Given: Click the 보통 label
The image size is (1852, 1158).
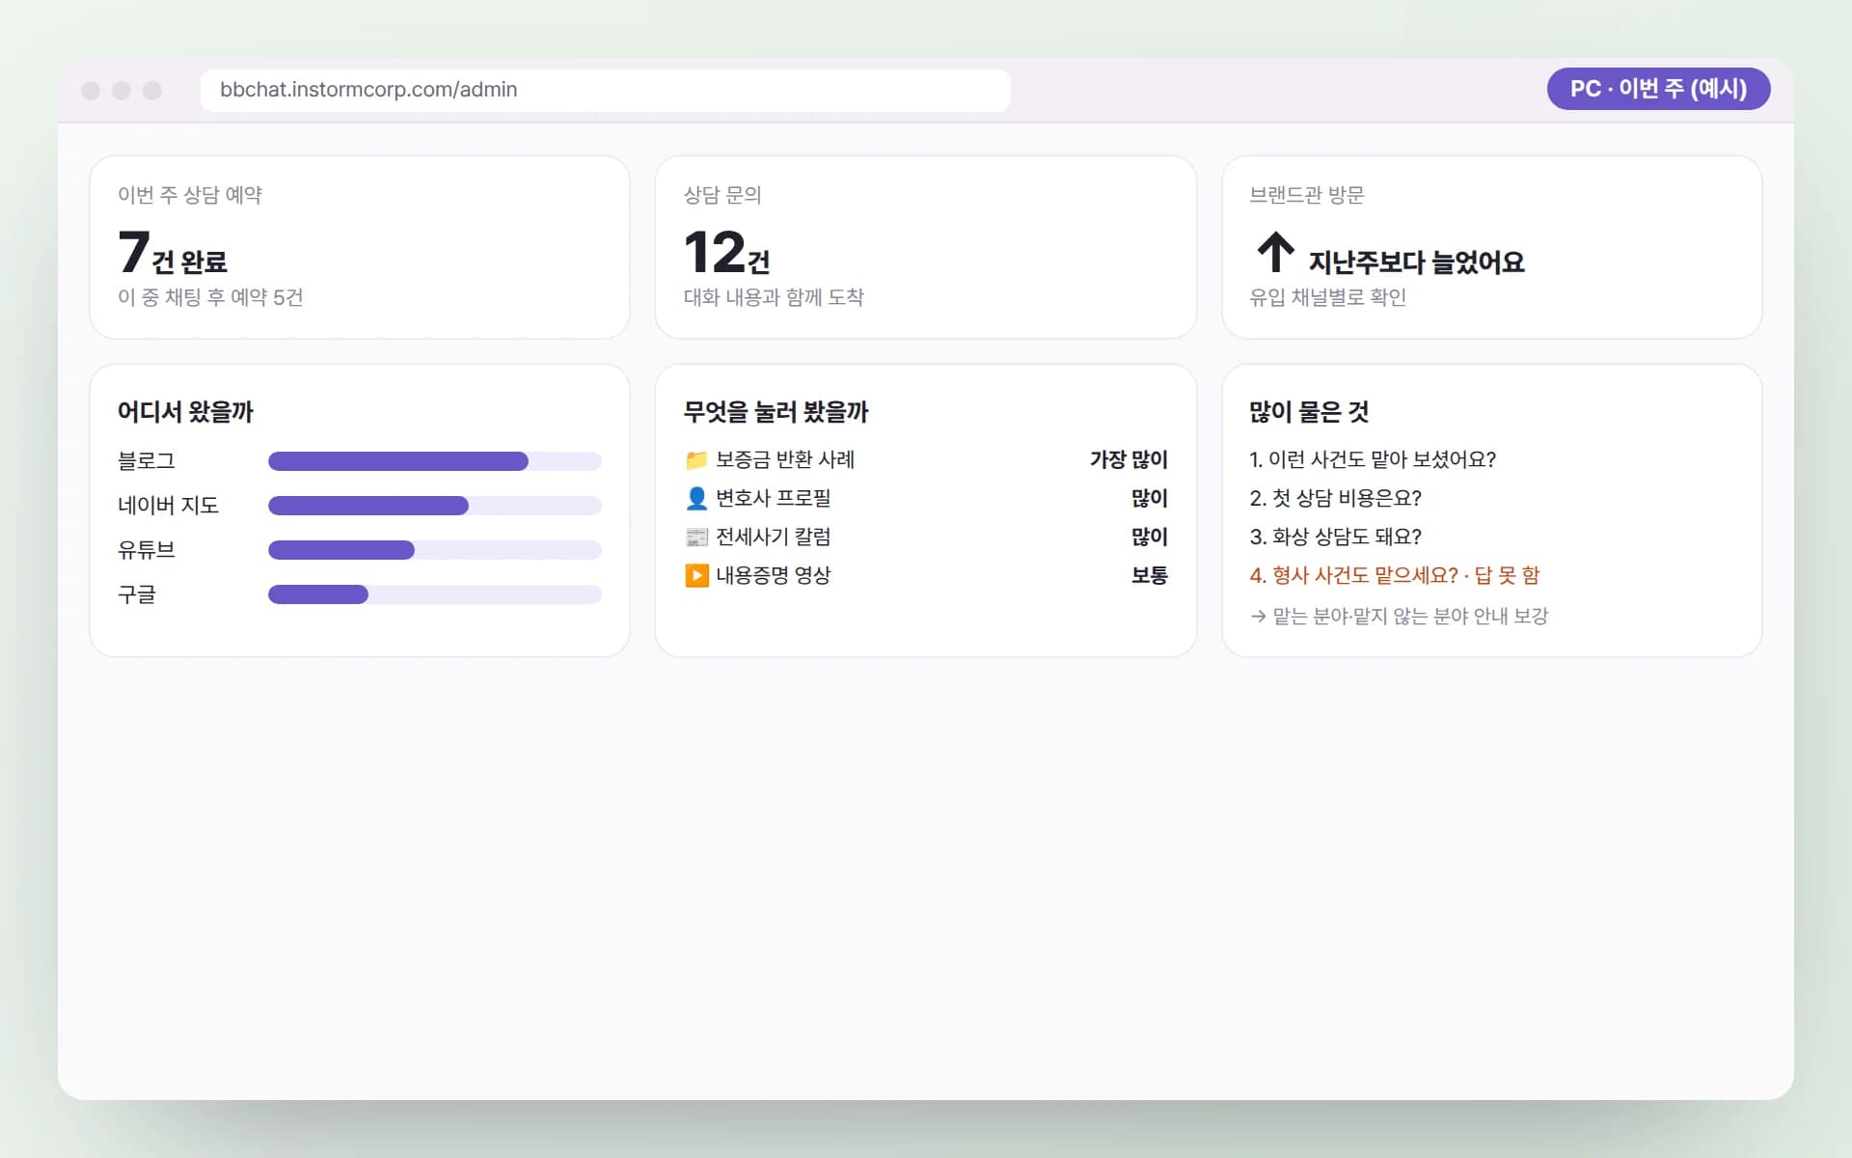Looking at the screenshot, I should pyautogui.click(x=1150, y=576).
